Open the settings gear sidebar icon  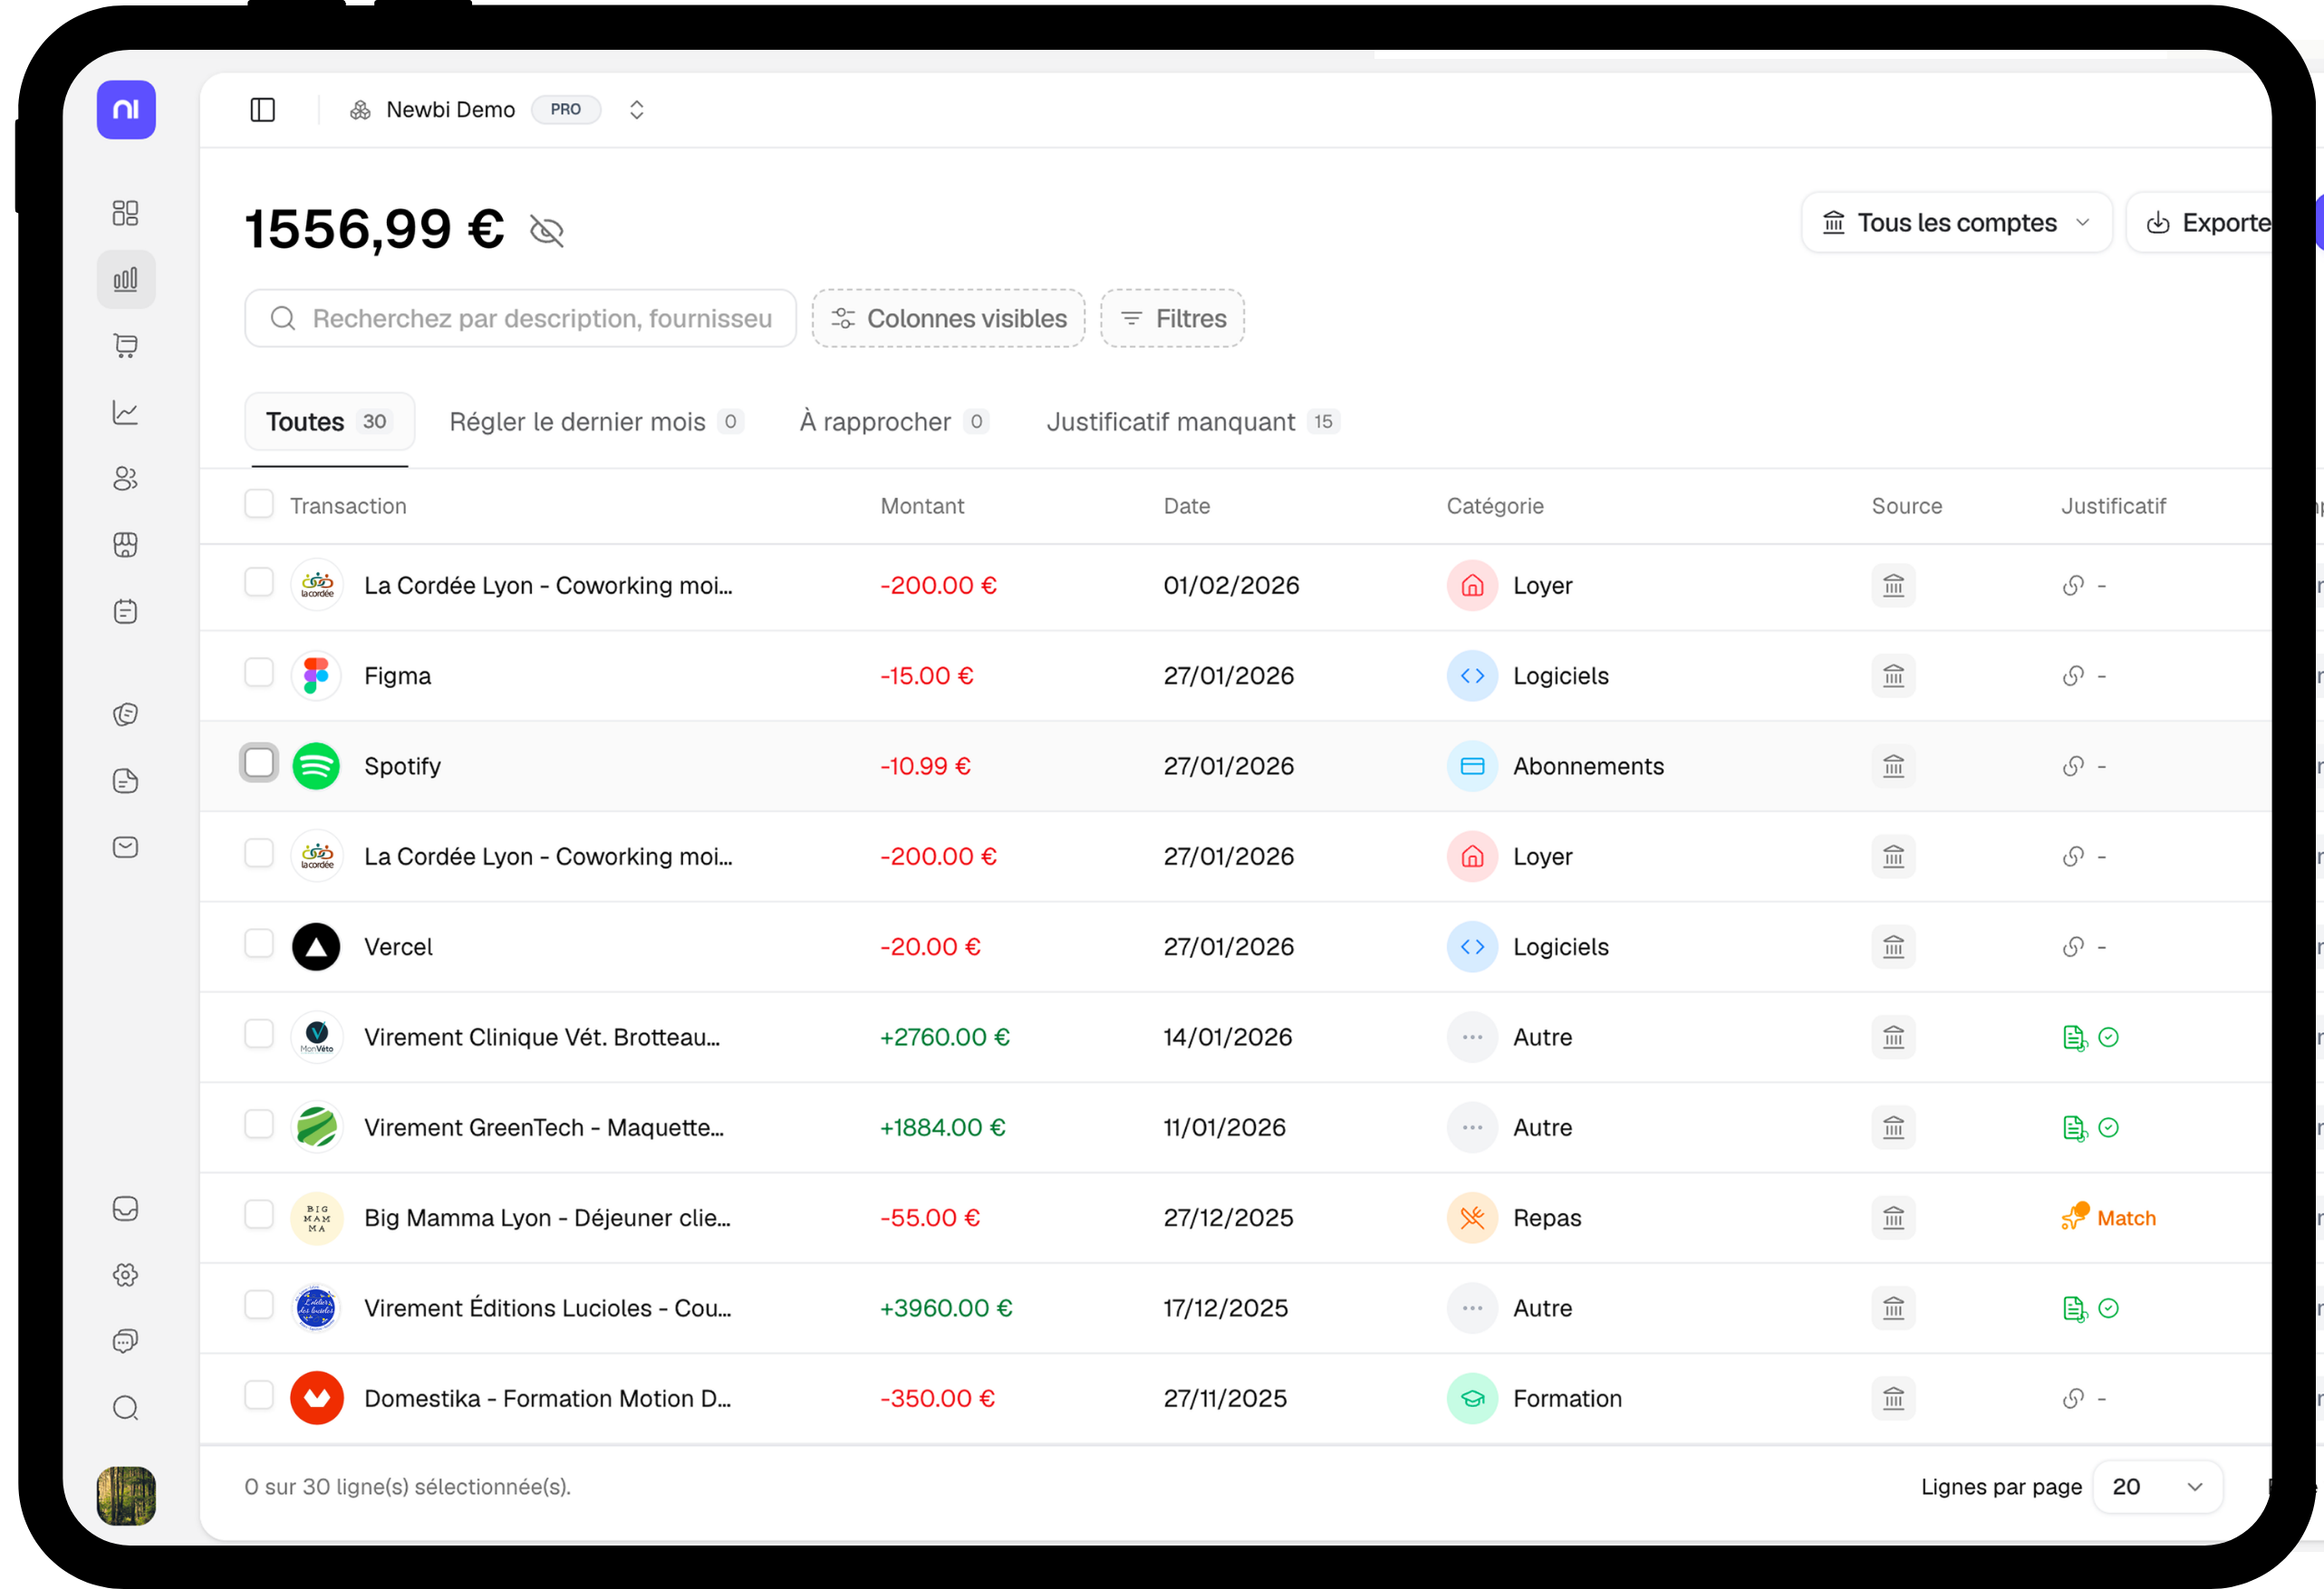[126, 1275]
